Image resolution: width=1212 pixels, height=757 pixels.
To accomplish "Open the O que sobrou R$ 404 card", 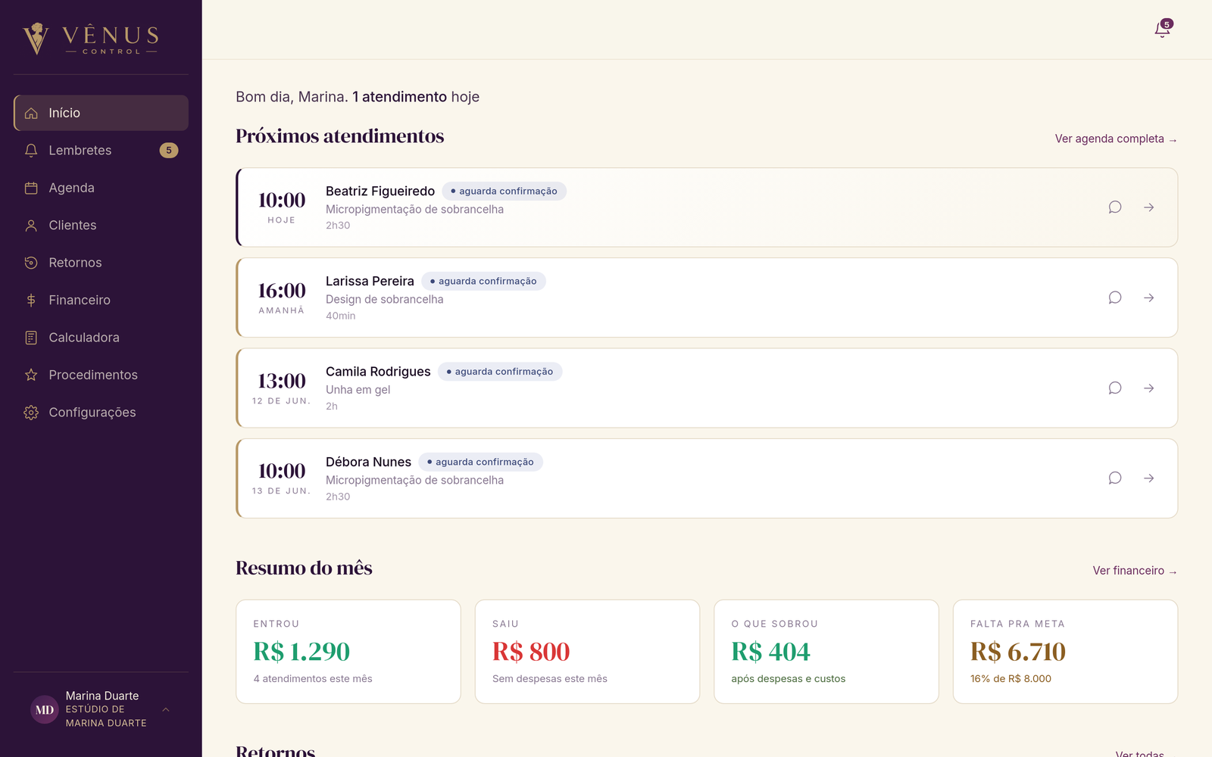I will coord(826,652).
